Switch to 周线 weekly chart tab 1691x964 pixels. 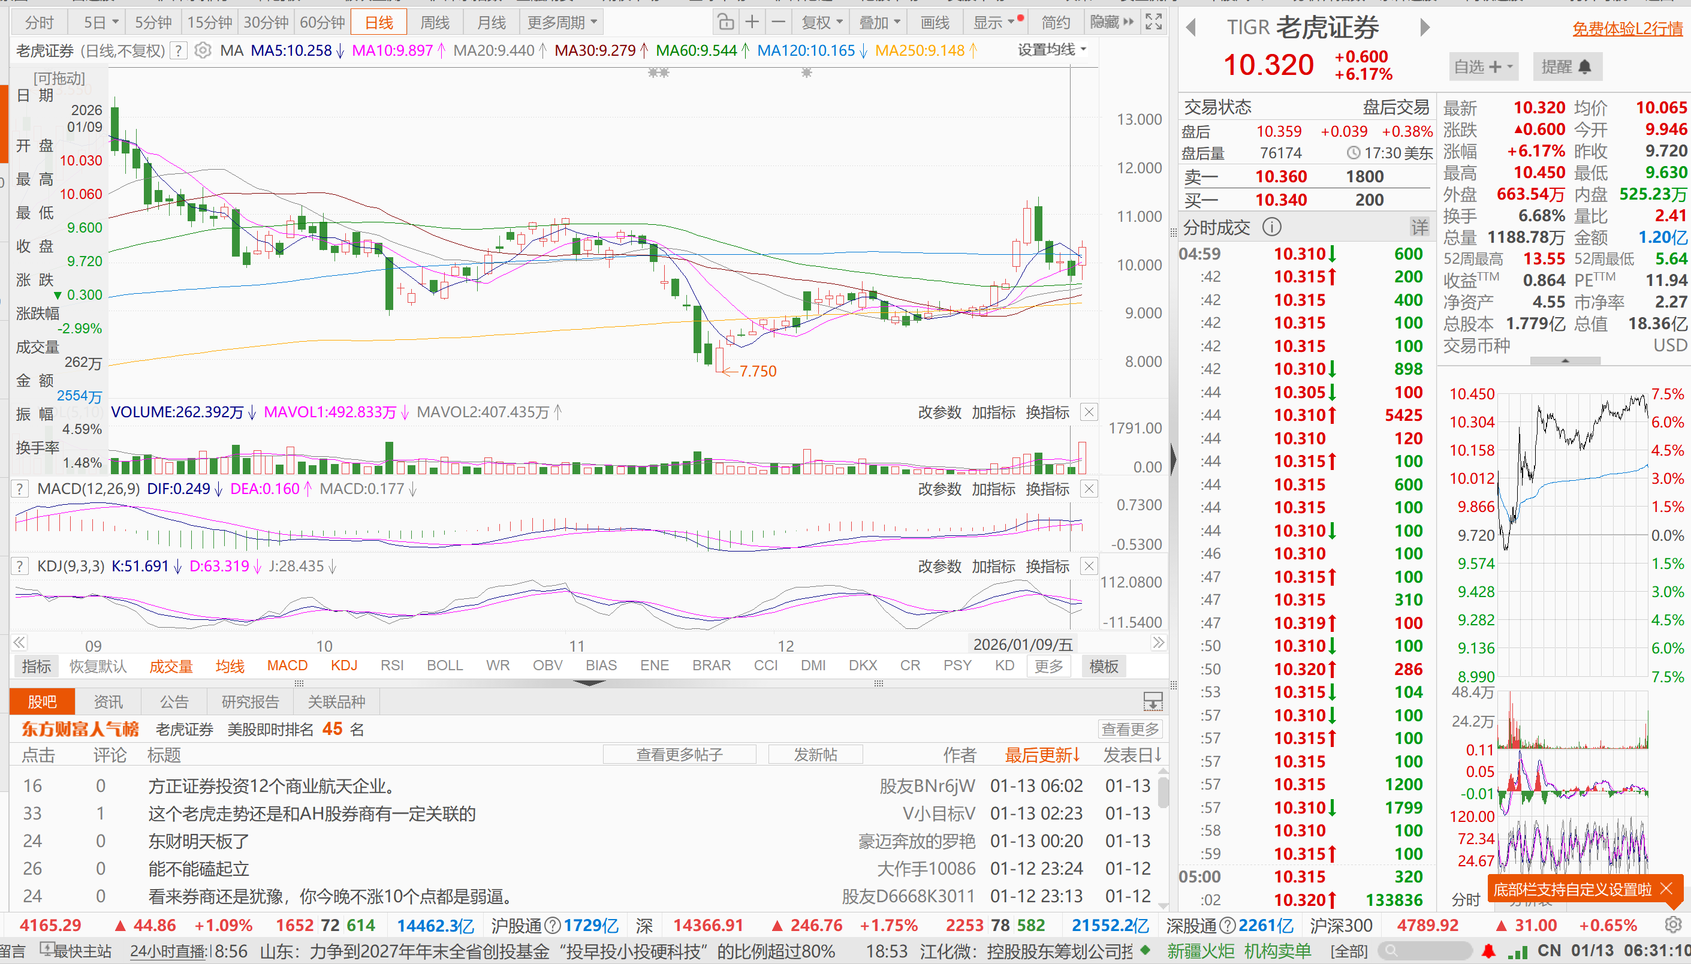[x=435, y=23]
